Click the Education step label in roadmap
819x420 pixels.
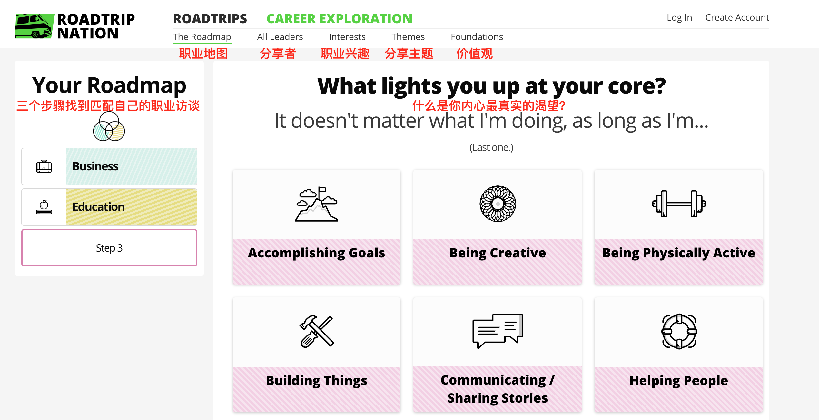coord(98,207)
